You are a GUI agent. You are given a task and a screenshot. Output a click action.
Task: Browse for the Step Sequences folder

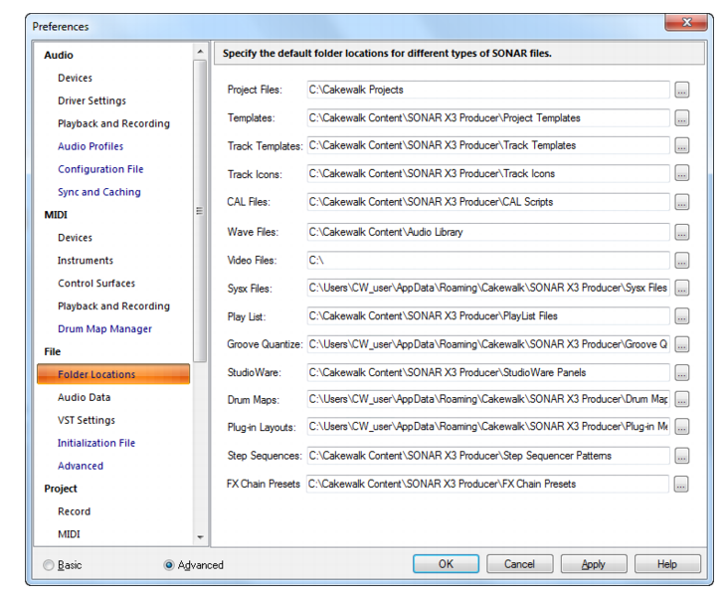click(x=681, y=456)
